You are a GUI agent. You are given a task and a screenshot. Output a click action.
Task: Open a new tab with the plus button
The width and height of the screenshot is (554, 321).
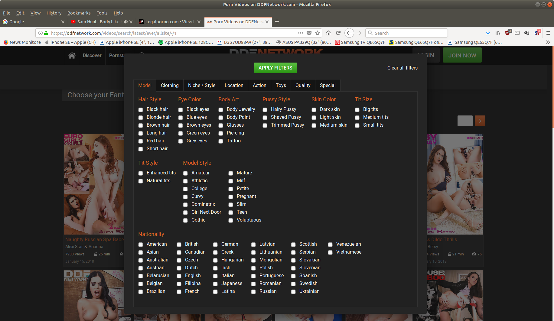[x=277, y=21]
